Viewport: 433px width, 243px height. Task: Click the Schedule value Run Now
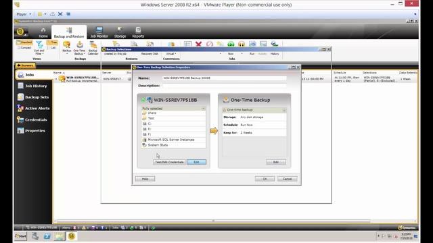click(246, 125)
